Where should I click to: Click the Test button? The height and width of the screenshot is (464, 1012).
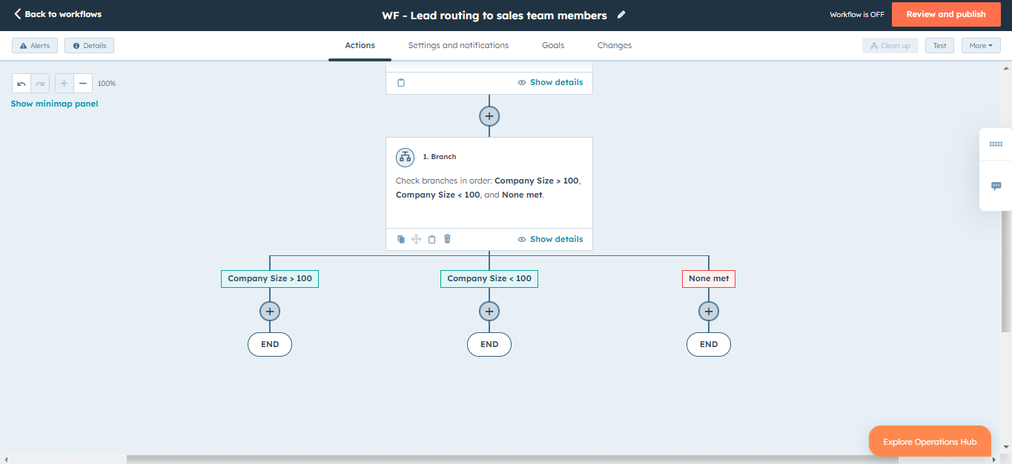939,45
